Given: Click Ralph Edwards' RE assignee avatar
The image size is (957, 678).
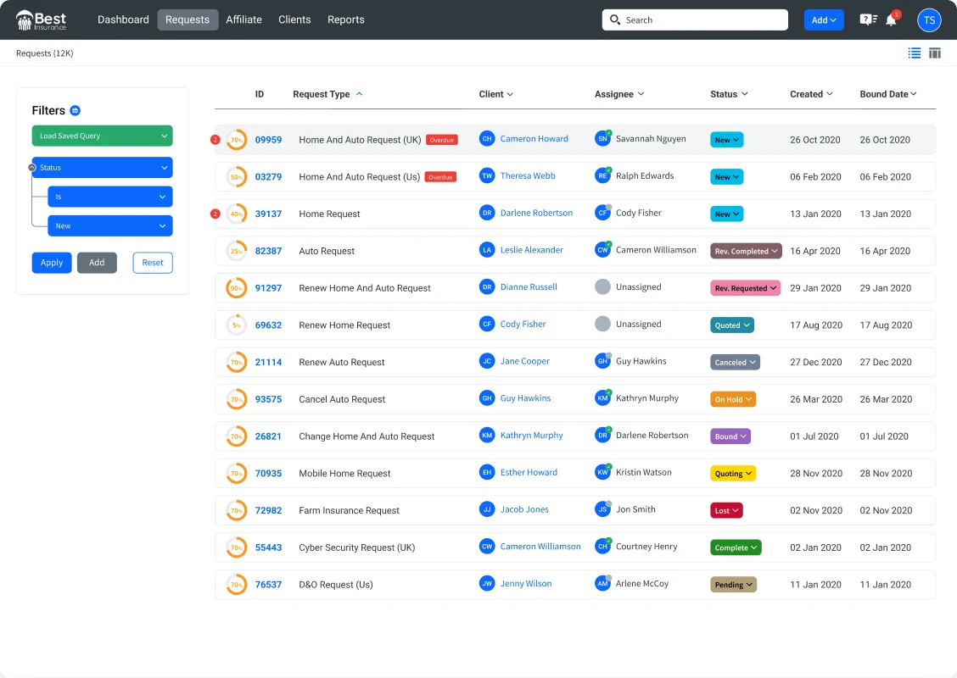Looking at the screenshot, I should point(602,175).
